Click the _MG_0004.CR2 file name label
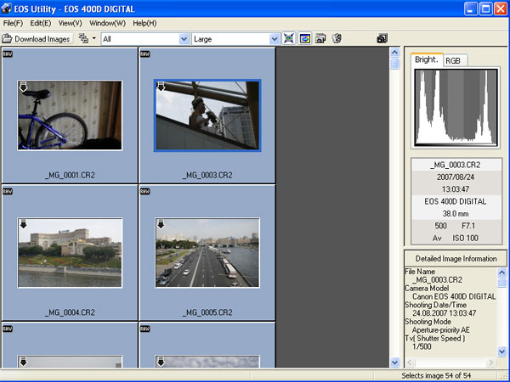The width and height of the screenshot is (510, 382). coord(70,312)
